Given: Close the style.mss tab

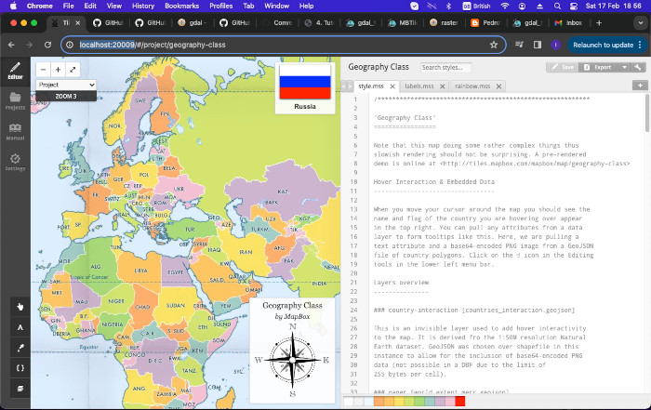Looking at the screenshot, I should (x=392, y=86).
